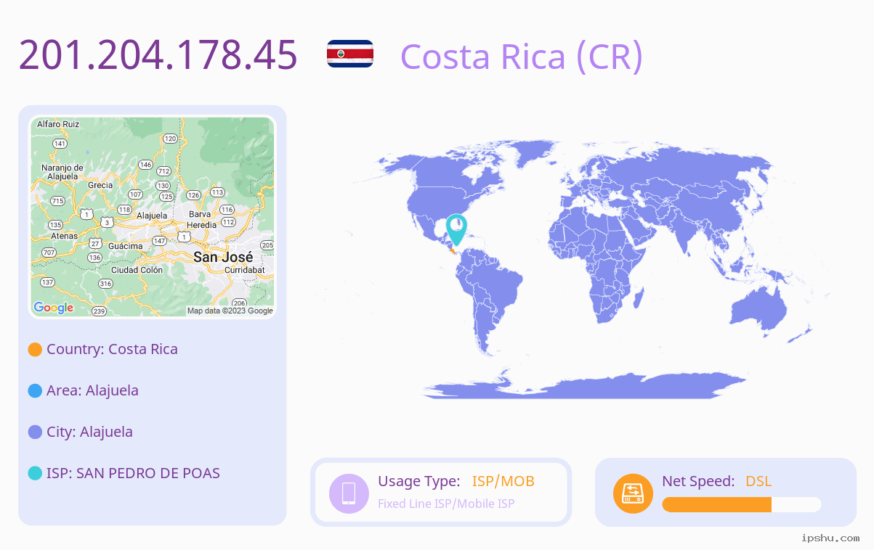Click the Fixed Line ISP/Mobile ISP subtitle
Image resolution: width=874 pixels, height=550 pixels.
(446, 504)
